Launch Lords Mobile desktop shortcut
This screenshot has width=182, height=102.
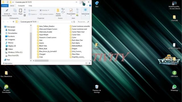pos(169,60)
